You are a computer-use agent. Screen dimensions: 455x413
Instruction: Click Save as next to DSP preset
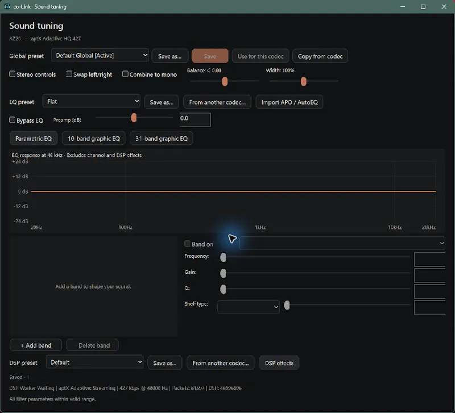click(x=165, y=363)
